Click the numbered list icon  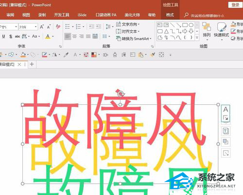[78, 26]
